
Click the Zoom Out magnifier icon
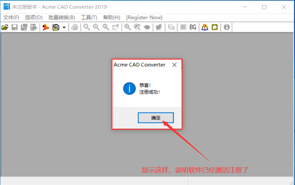[87, 27]
